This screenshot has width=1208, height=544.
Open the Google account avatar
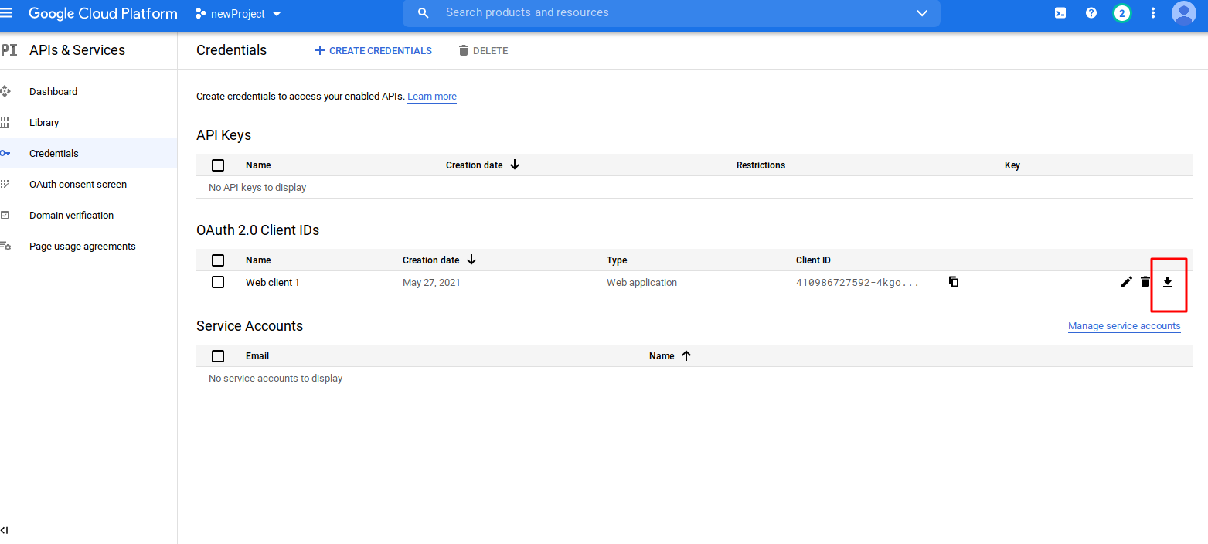(x=1184, y=13)
